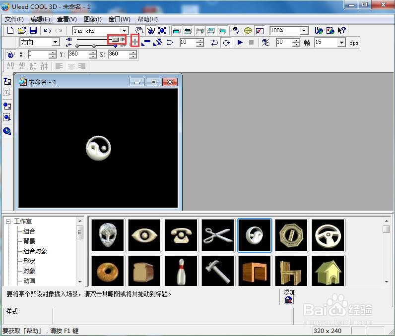Open a file with the folder icon
395x336 pixels.
pyautogui.click(x=22, y=30)
